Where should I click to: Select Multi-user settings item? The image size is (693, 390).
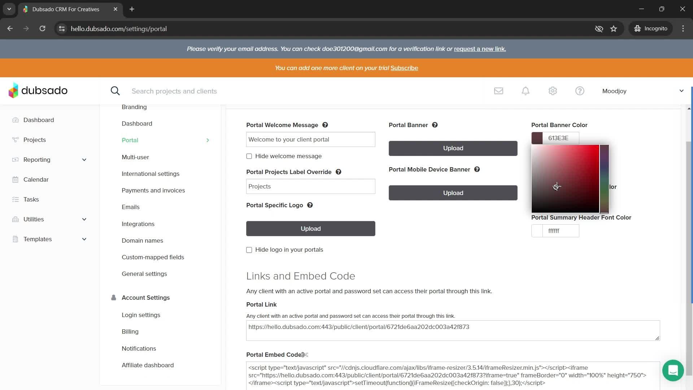click(135, 157)
